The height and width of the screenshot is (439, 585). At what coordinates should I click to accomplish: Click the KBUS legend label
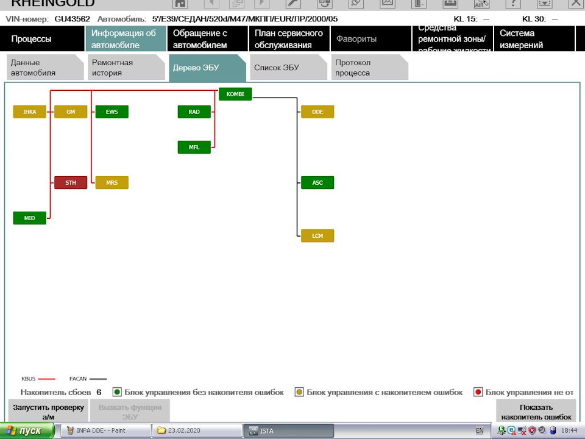coord(29,379)
